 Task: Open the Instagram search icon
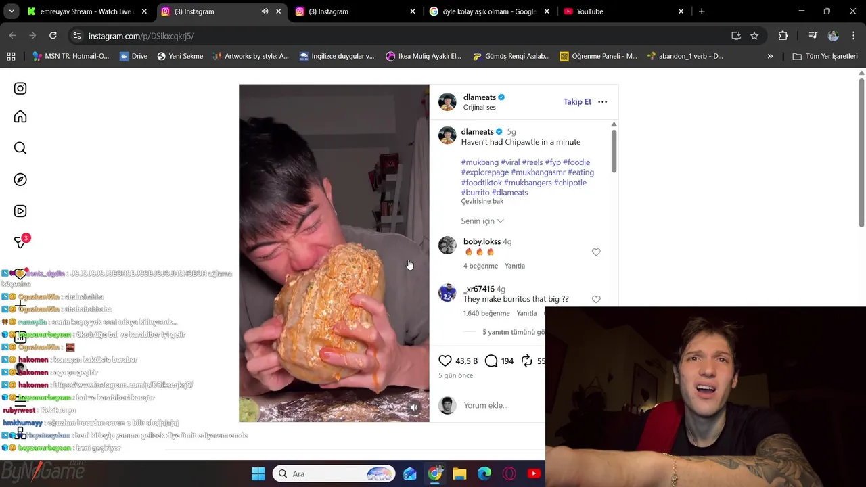[20, 148]
